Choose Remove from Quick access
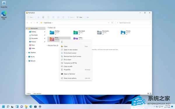Viewport: 175px width, 109px height. click(x=76, y=56)
